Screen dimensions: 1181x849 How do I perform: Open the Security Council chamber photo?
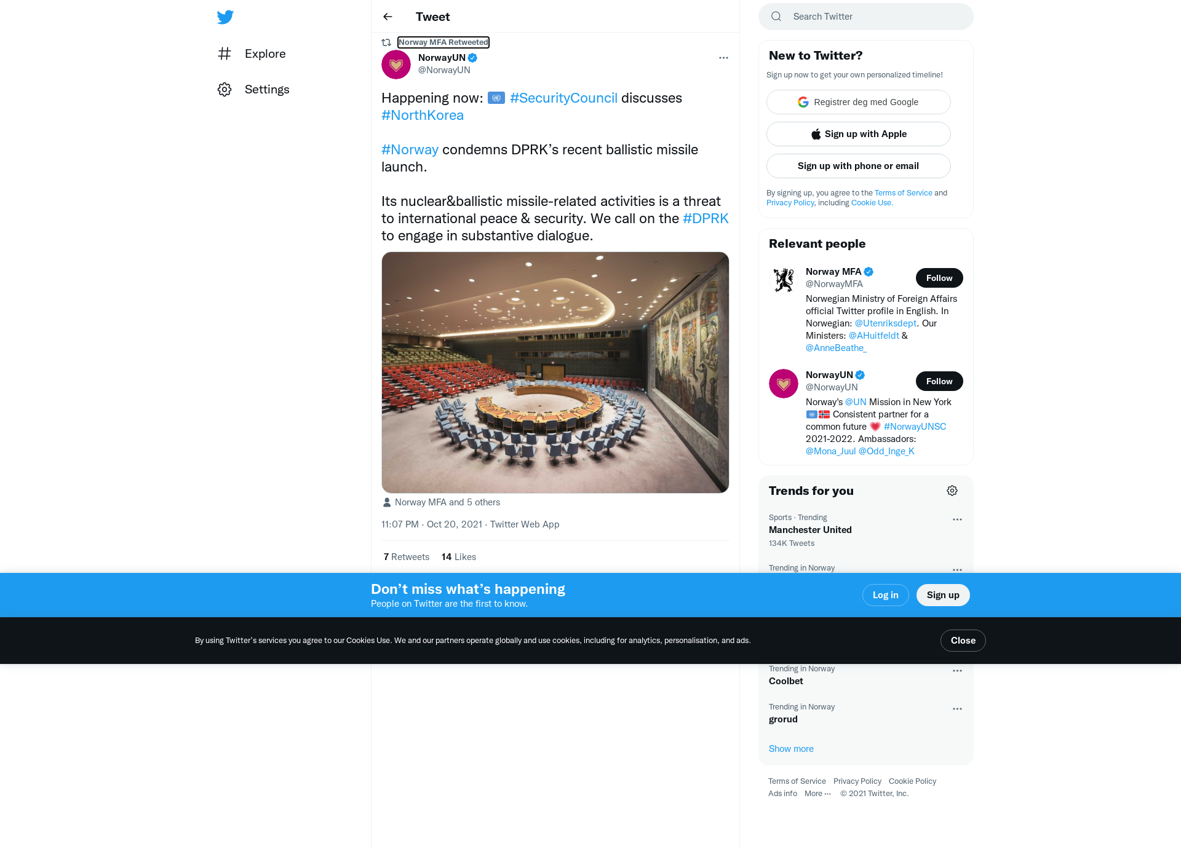[555, 373]
